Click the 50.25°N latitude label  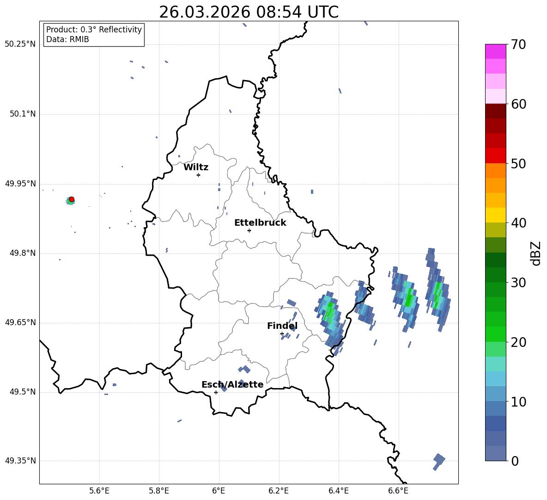(x=20, y=44)
